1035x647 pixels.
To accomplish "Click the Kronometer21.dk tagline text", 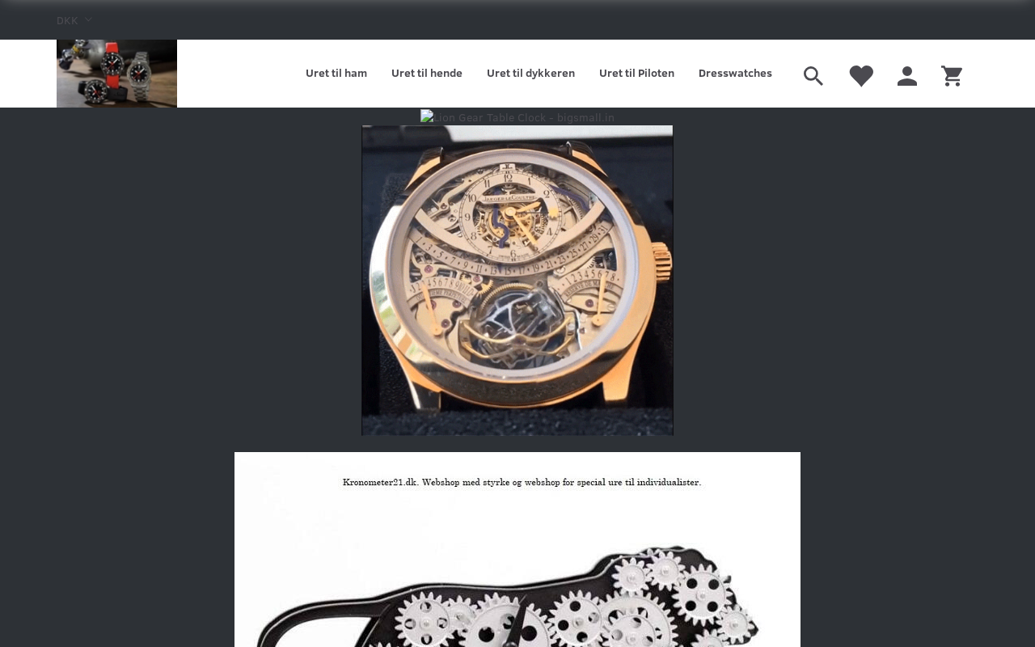I will 522,482.
